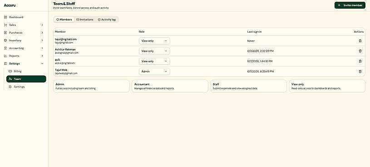Click the Team people icon
Viewport: 370px width, 167px height.
pyautogui.click(x=10, y=79)
